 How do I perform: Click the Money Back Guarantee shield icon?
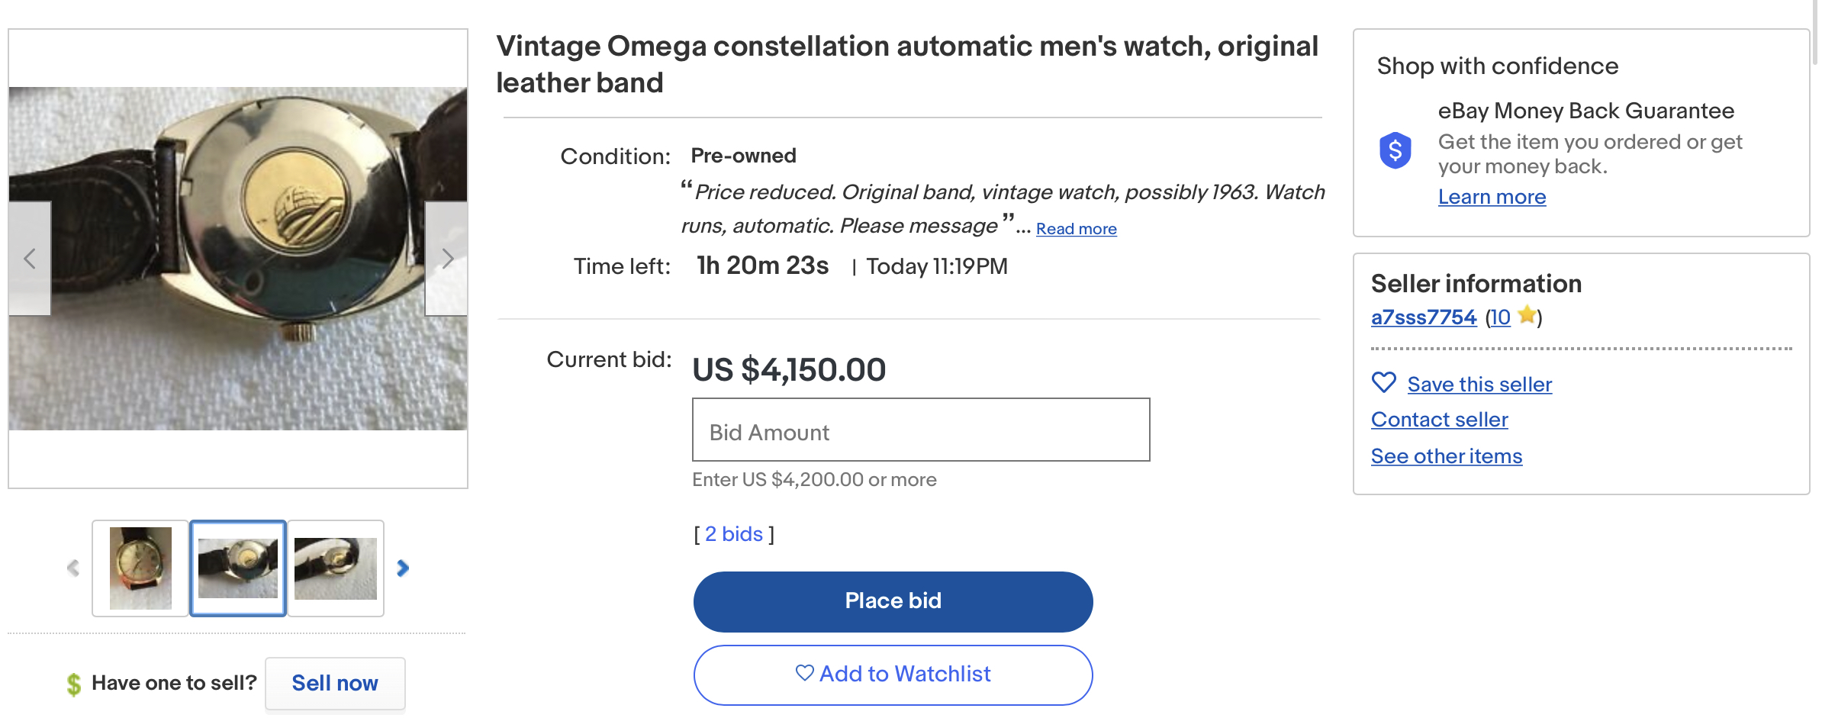click(x=1395, y=150)
